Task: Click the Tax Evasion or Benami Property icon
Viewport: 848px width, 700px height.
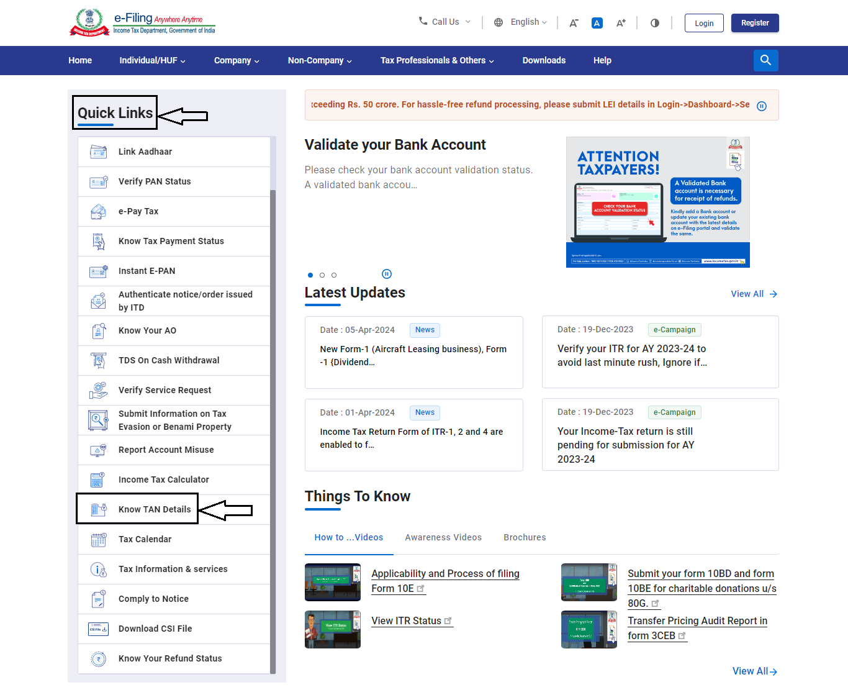Action: [x=98, y=420]
